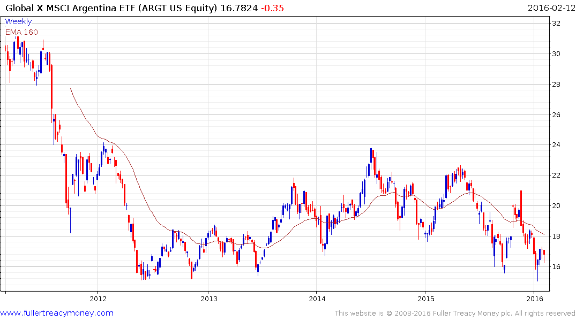This screenshot has width=576, height=321.
Task: Click the price change value -0.35
Action: 272,8
